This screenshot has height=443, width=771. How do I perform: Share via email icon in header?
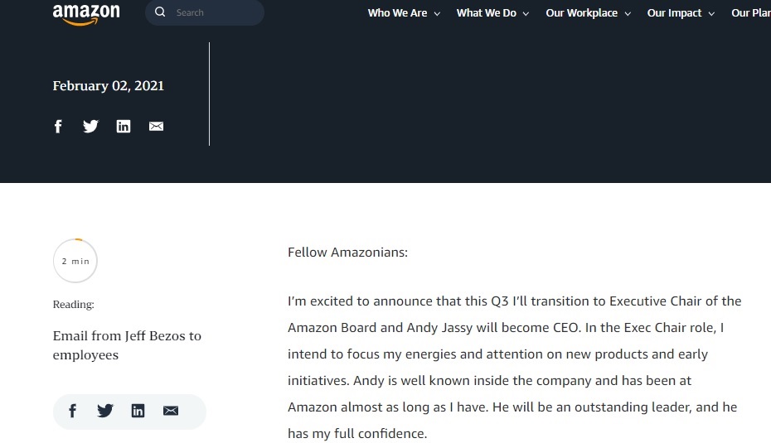click(x=156, y=126)
